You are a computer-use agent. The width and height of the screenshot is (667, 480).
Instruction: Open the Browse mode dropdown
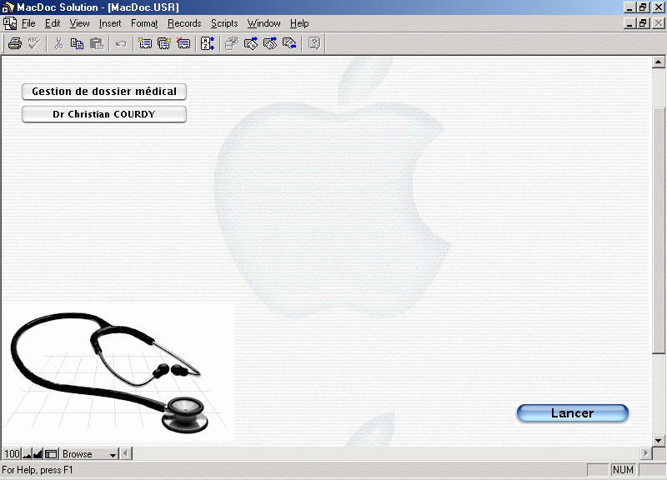pyautogui.click(x=89, y=454)
